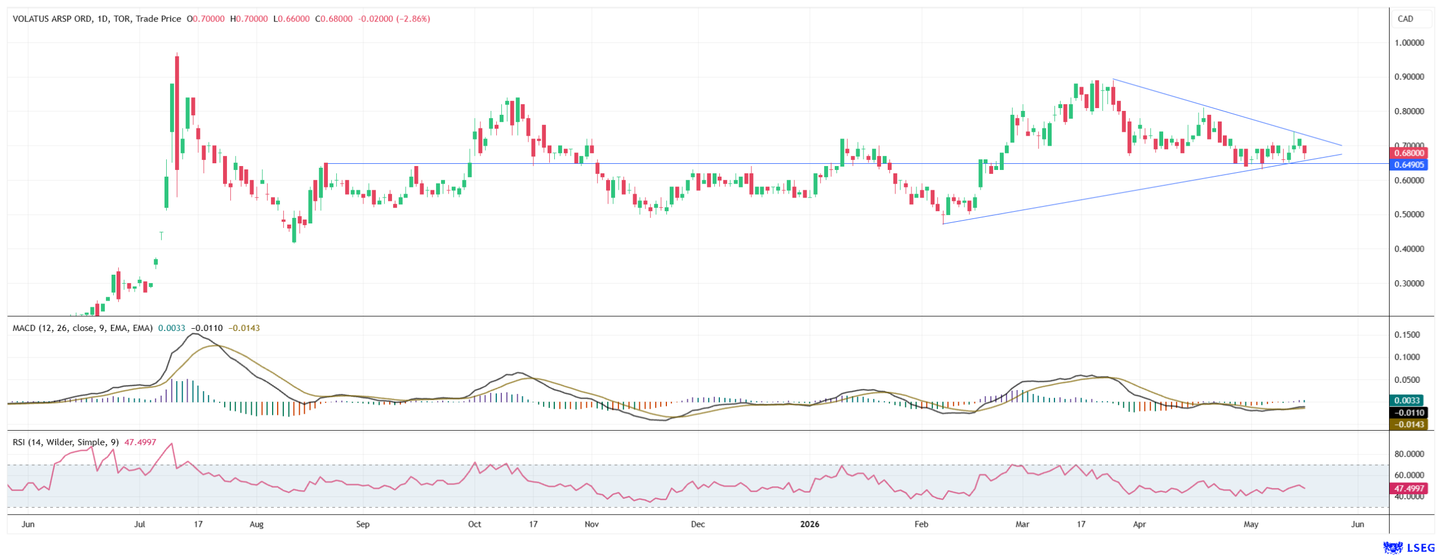The width and height of the screenshot is (1442, 555).
Task: Click the 17 date label between Mar and Apr
Action: click(x=1080, y=525)
